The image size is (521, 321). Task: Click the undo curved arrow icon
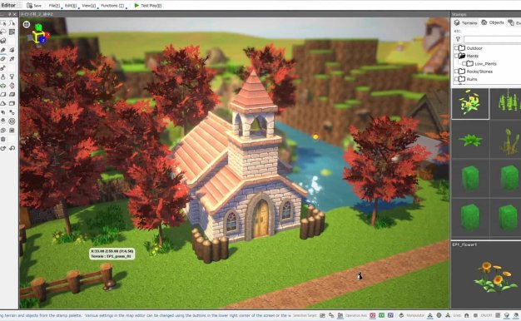click(x=12, y=148)
